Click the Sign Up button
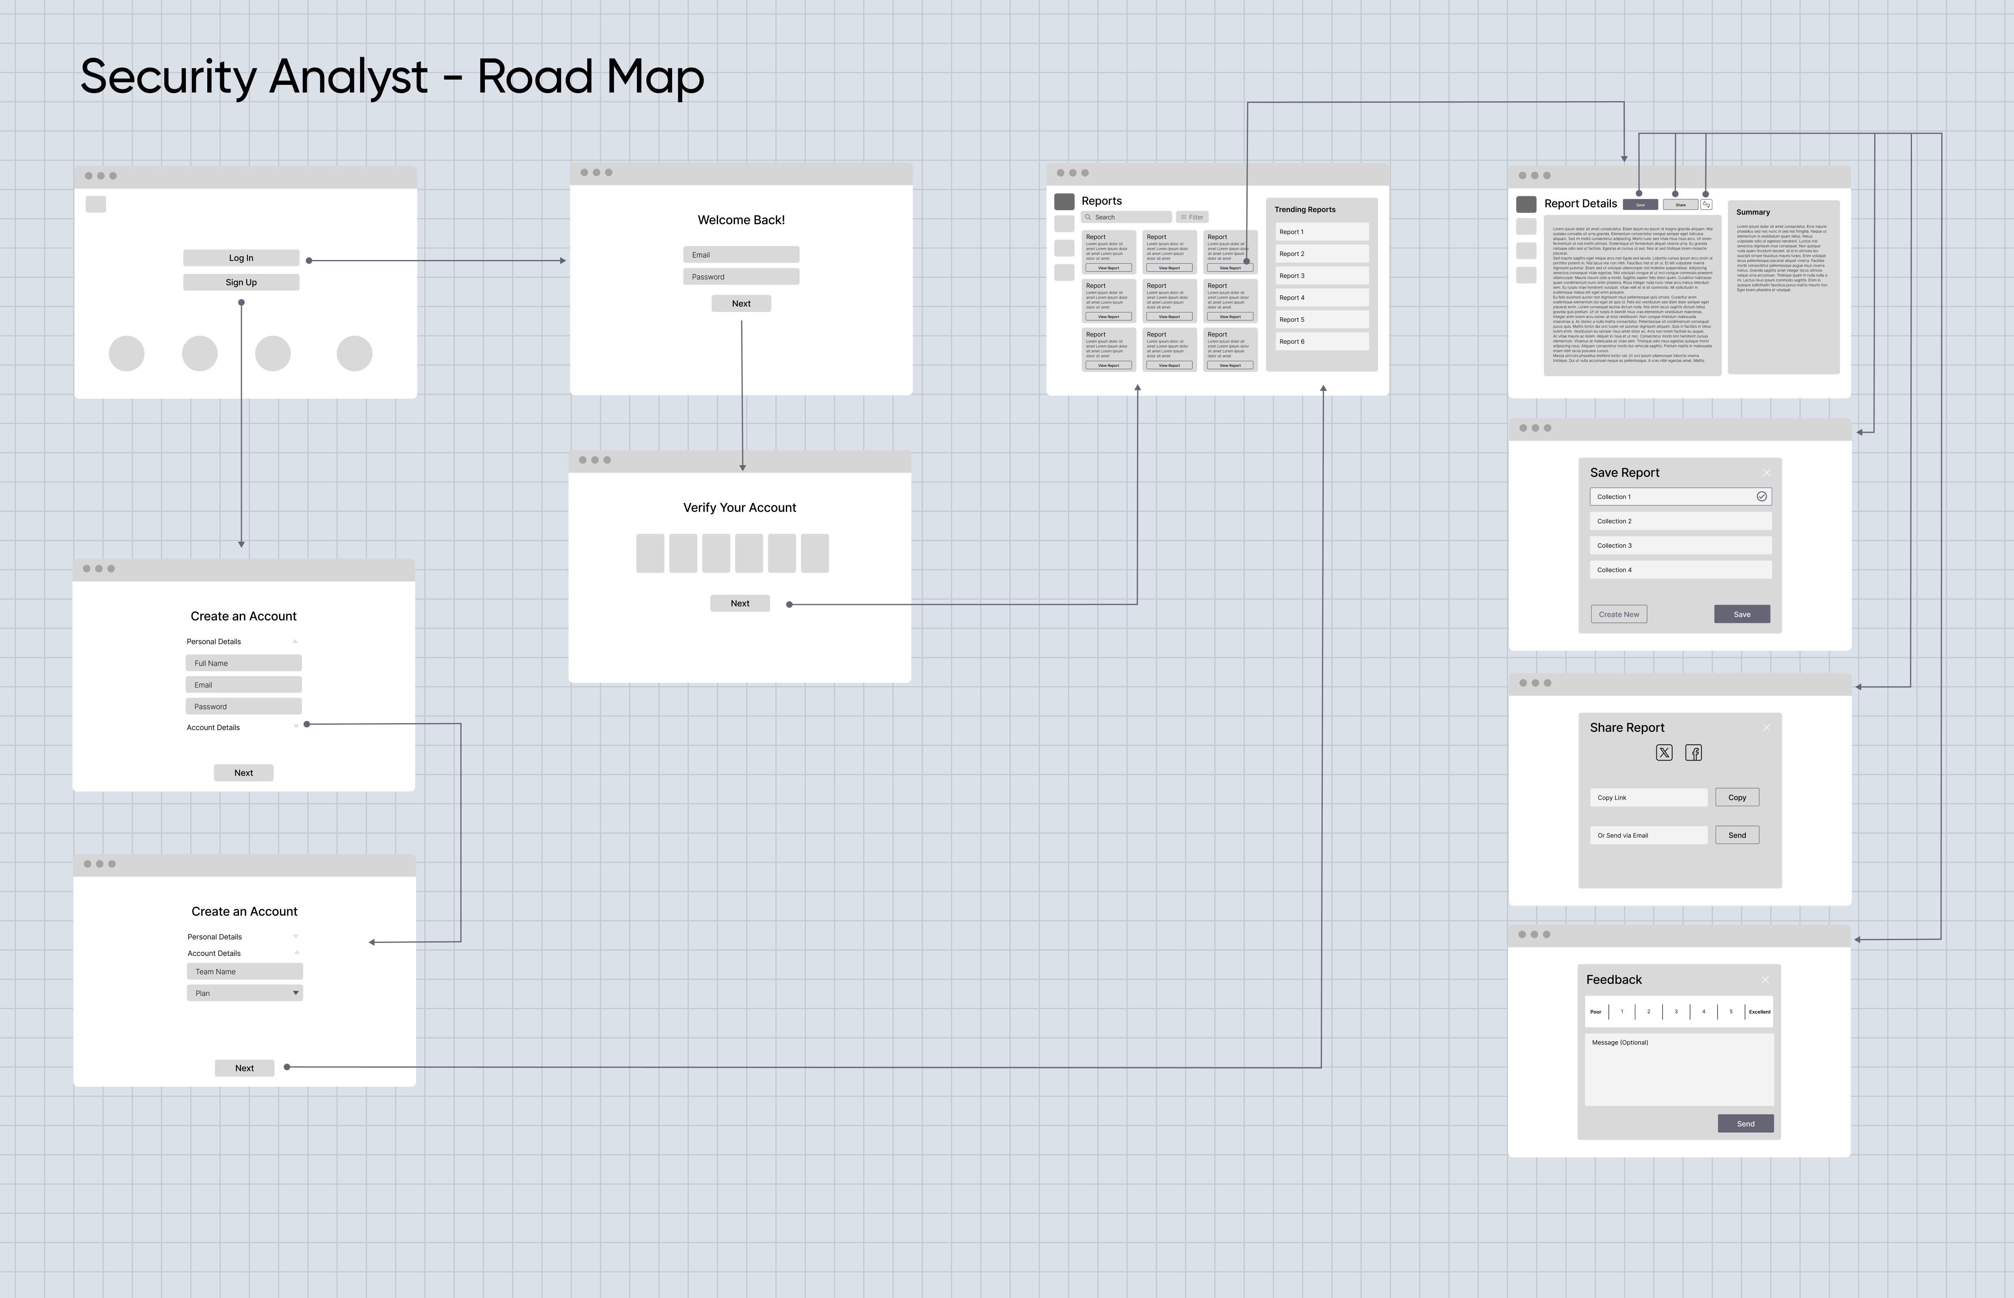 (241, 282)
